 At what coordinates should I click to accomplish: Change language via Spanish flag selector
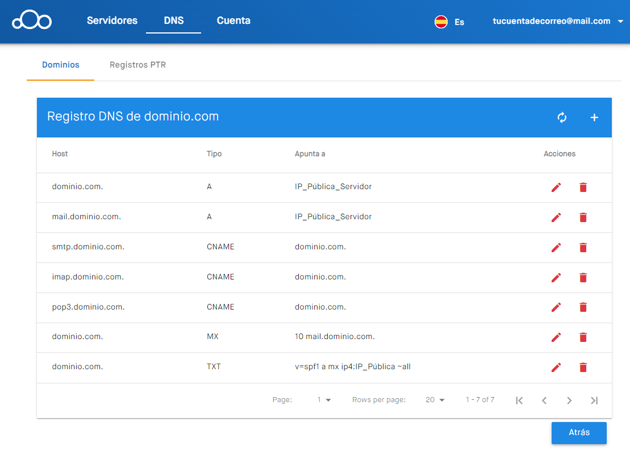(449, 22)
